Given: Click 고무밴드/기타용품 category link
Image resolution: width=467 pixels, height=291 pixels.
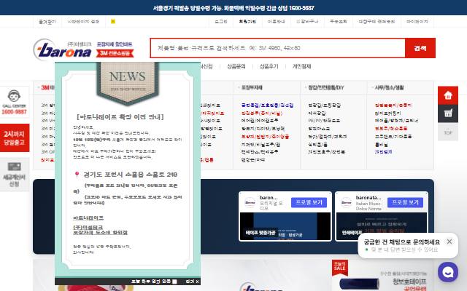Looking at the screenshot, I should (393, 136).
